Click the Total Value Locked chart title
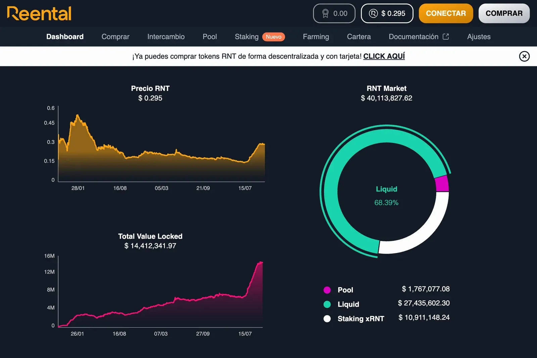Screen dimensions: 537x358 [150, 236]
